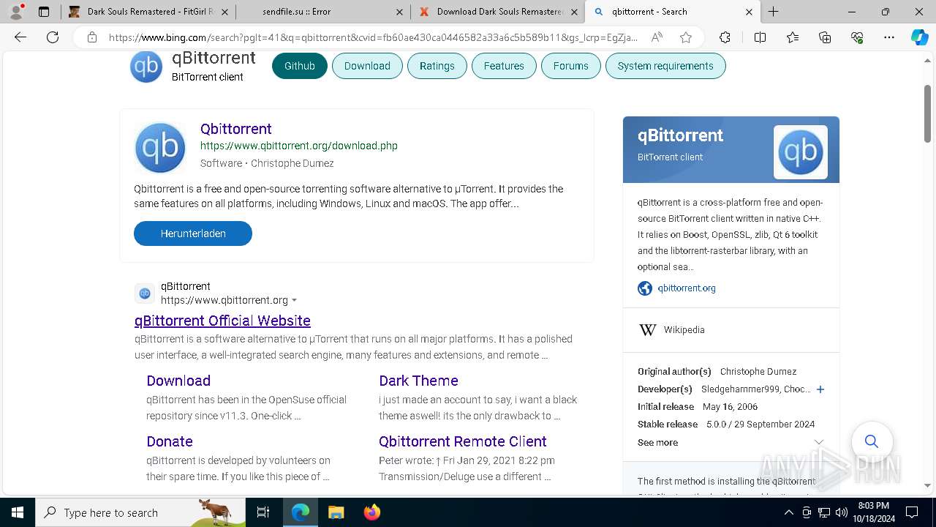Open the clock showing 8:03 PM
The width and height of the screenshot is (936, 527).
coord(872,512)
